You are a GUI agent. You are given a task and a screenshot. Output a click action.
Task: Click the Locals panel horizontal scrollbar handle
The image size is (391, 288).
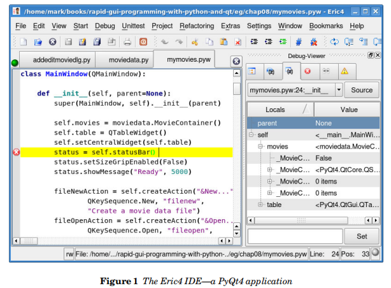301,220
